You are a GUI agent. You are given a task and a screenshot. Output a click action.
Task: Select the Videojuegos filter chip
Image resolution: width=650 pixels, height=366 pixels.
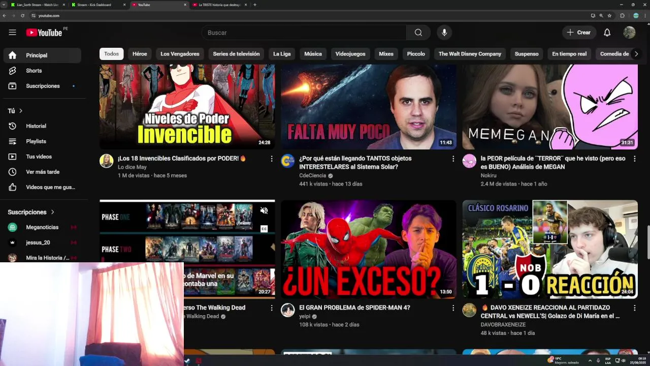coord(350,54)
